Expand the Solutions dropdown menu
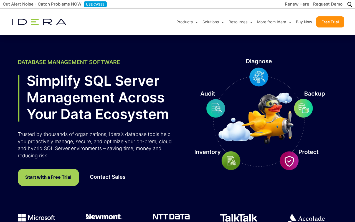This screenshot has height=222, width=355. coord(213,22)
